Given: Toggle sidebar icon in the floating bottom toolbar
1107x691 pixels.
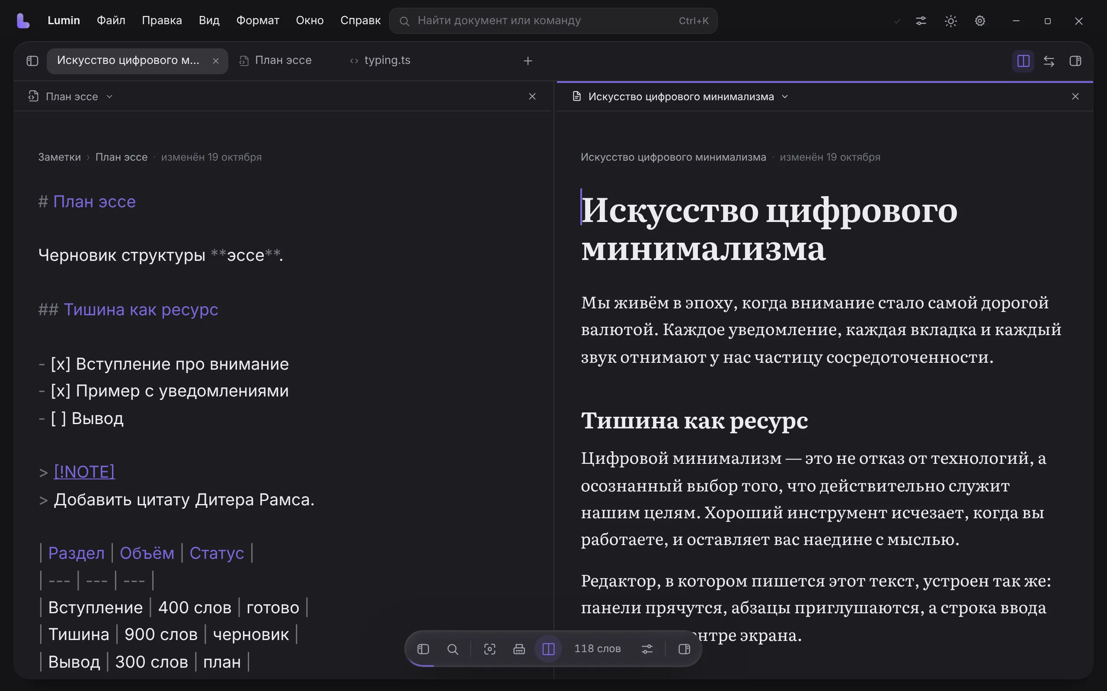Looking at the screenshot, I should click(x=423, y=649).
